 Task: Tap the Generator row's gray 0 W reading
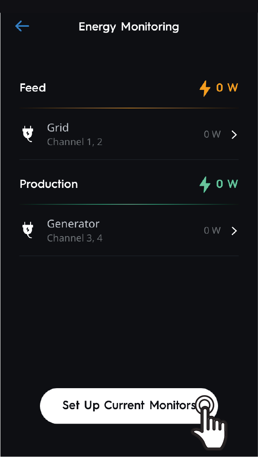(212, 231)
